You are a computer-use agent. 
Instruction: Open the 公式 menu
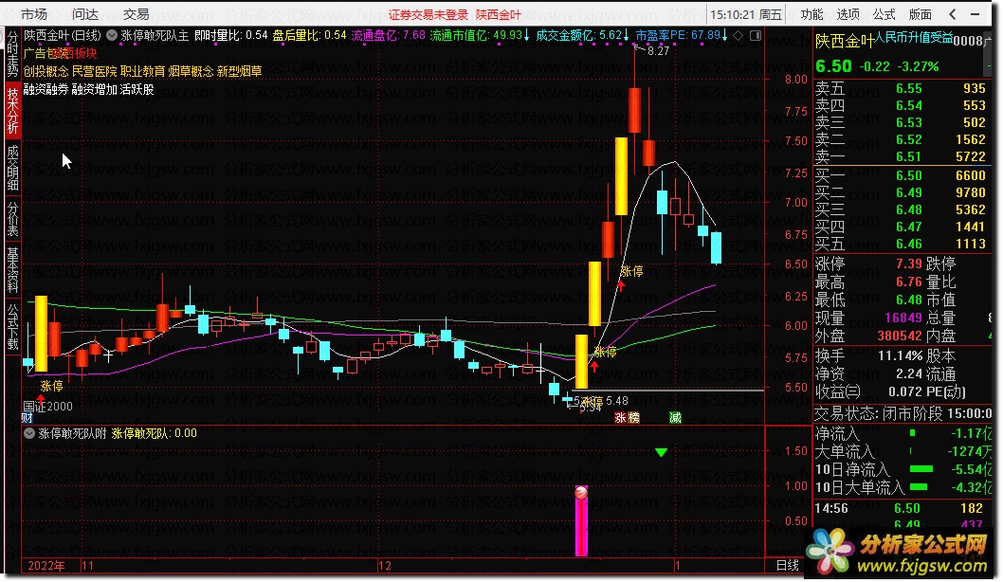[x=884, y=14]
